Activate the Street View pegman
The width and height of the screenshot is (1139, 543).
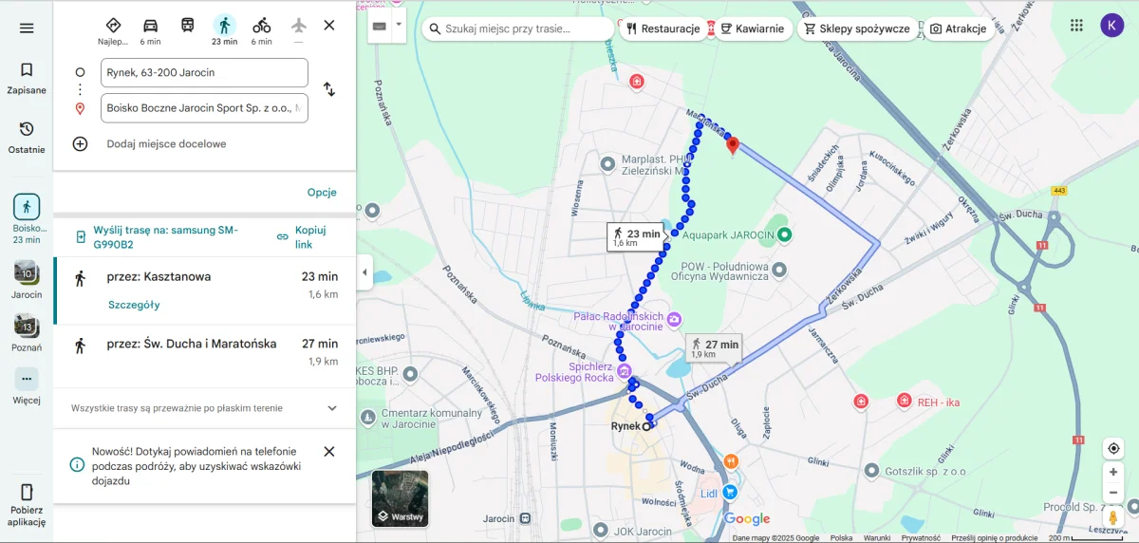pos(1113,518)
